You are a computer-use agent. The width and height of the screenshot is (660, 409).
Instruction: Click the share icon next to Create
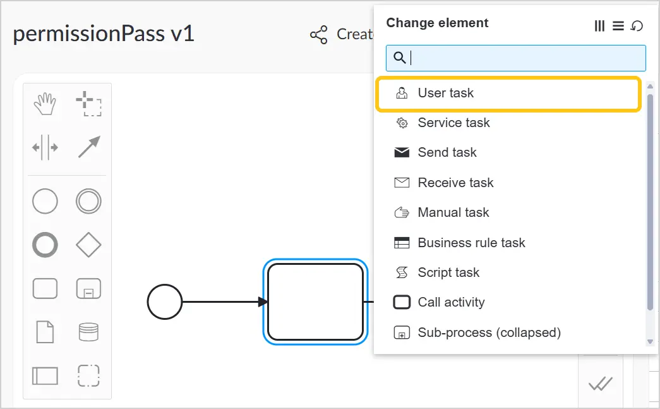click(319, 35)
